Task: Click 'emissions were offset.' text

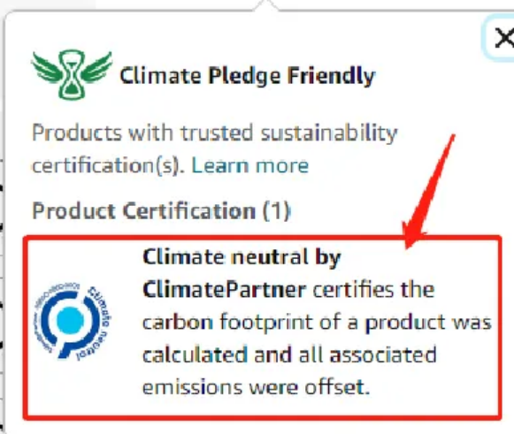Action: coord(257,387)
